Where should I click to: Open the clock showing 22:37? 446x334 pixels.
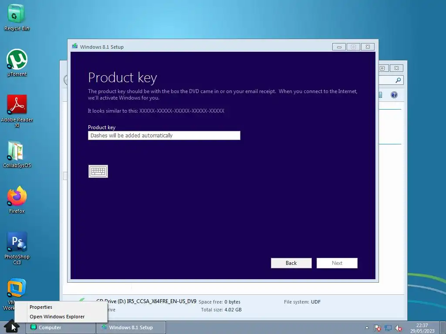422,328
